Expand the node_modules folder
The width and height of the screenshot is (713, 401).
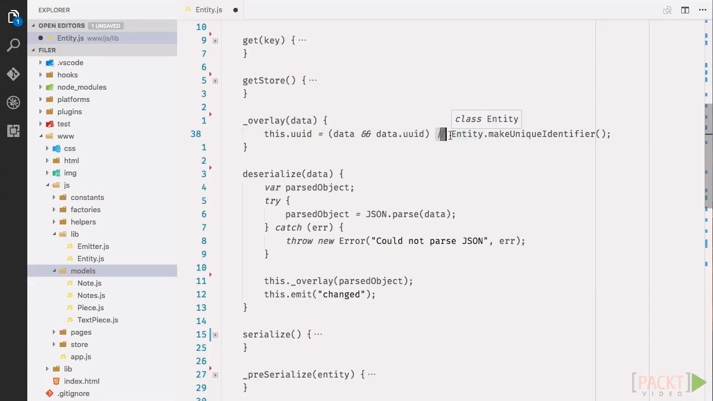click(82, 87)
